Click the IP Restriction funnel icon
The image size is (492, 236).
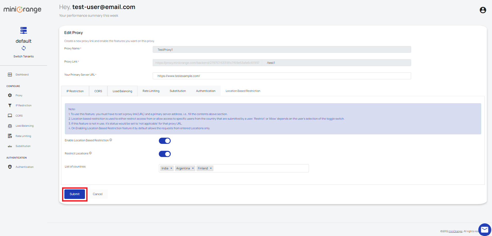click(x=10, y=106)
